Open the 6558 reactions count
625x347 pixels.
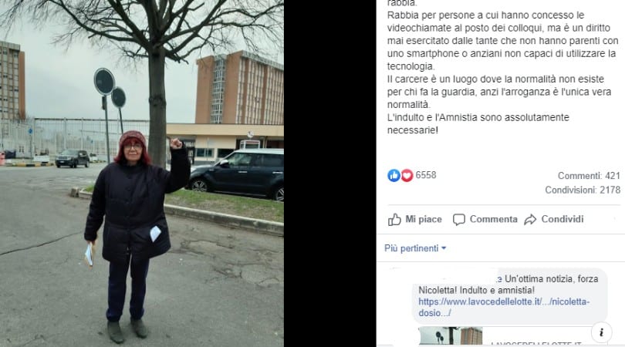click(x=426, y=175)
